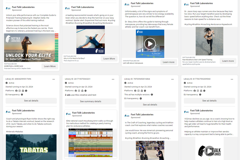The image size is (240, 160).
Task: Click 'Fast Marathons Start with Speed Training' headline
Action: point(197,60)
